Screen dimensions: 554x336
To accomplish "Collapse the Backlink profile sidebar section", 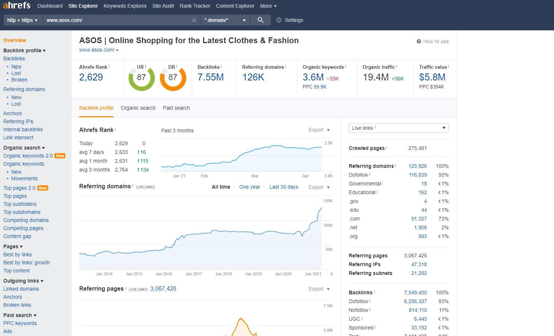I will 24,50.
